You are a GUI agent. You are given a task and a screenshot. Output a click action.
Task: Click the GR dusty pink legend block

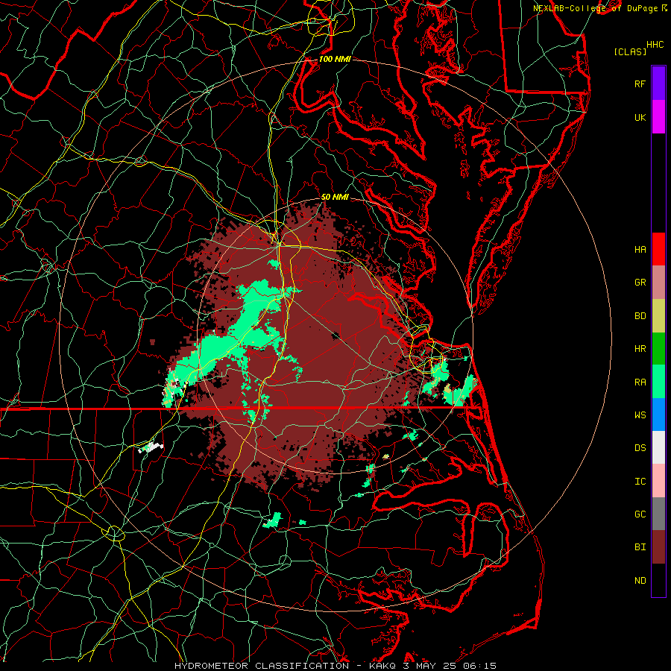click(658, 283)
